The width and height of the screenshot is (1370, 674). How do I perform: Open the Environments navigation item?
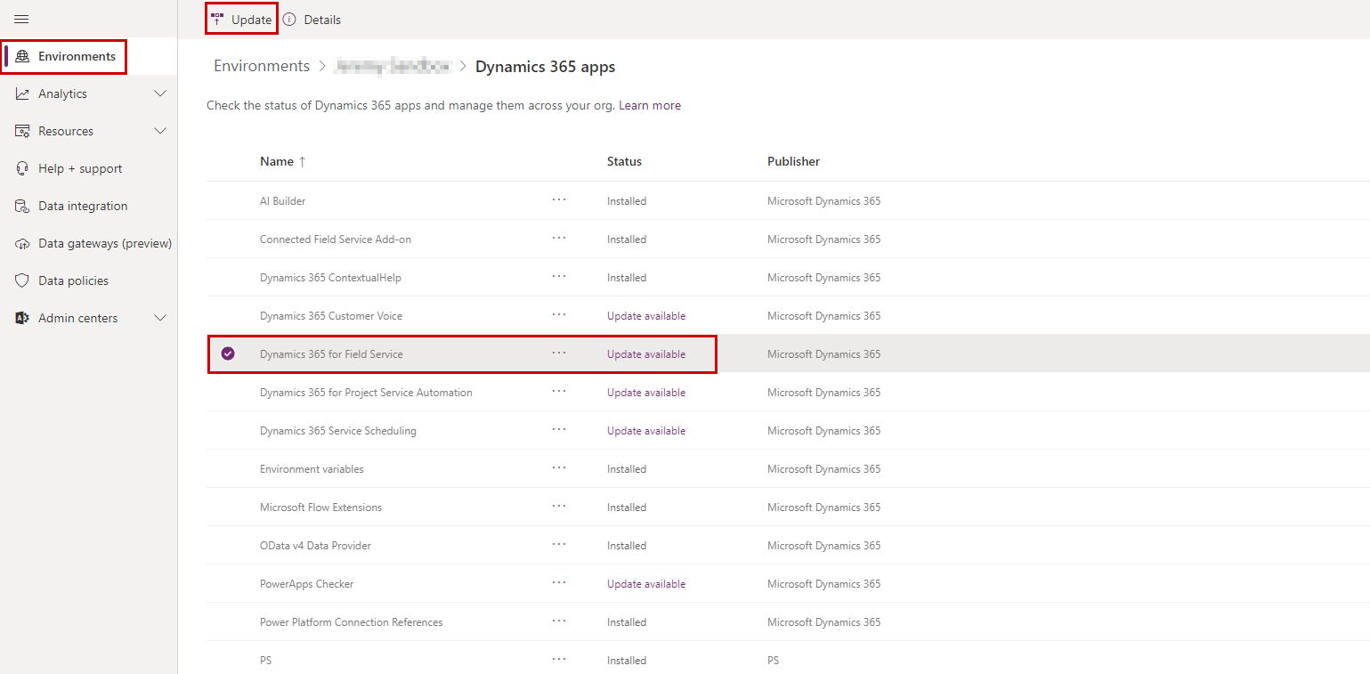[x=76, y=56]
